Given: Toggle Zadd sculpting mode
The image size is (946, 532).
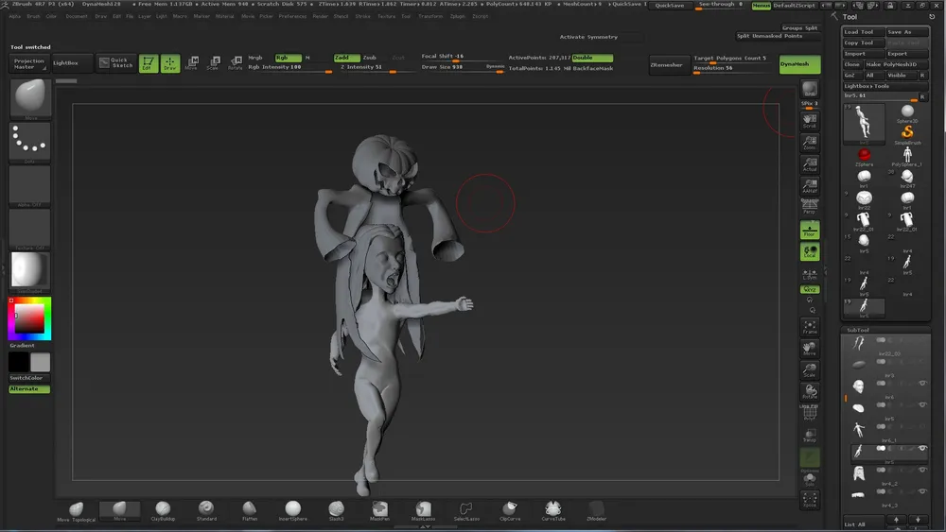Looking at the screenshot, I should (346, 58).
